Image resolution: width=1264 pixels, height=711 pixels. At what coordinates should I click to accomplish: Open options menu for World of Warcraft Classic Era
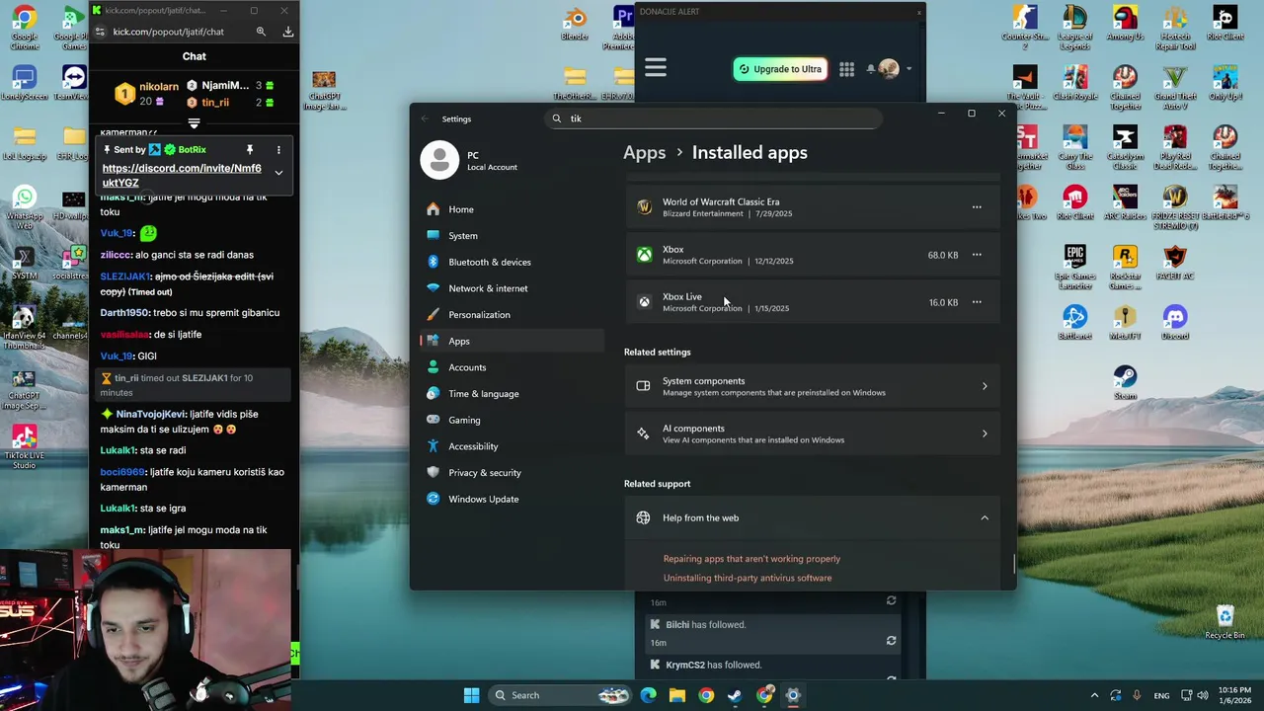977,207
